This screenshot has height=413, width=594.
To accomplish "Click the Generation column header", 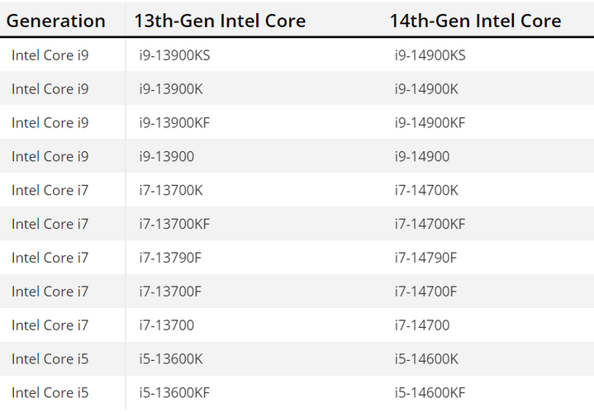I will pyautogui.click(x=56, y=21).
